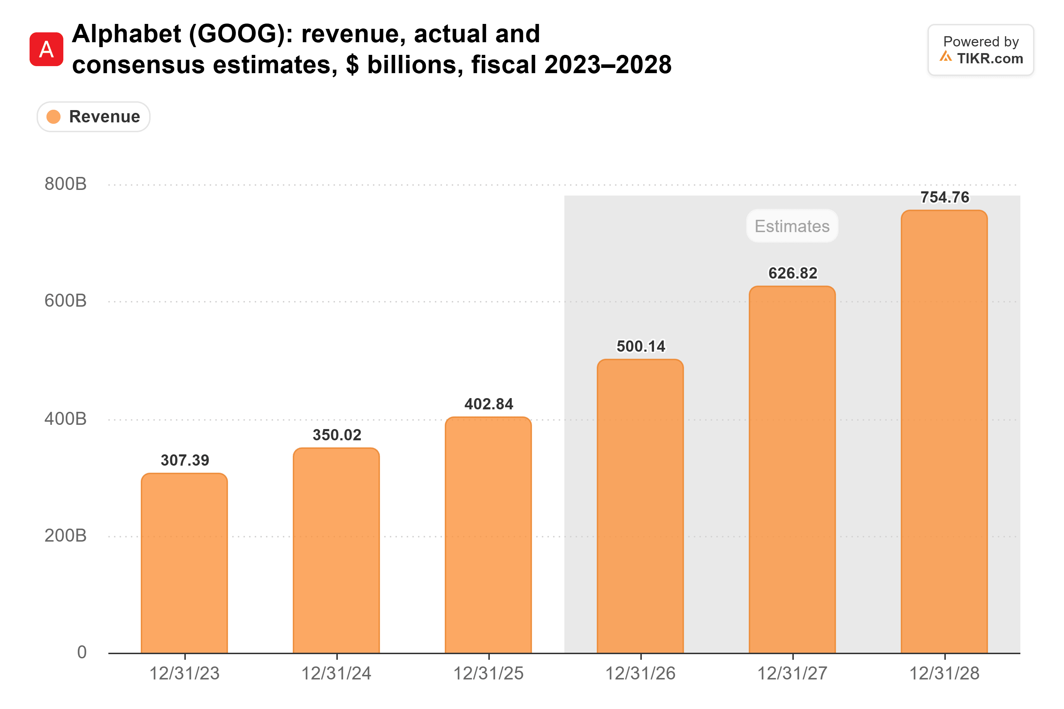Select the 12/31/27 estimate bar
This screenshot has width=1064, height=709.
tap(792, 470)
